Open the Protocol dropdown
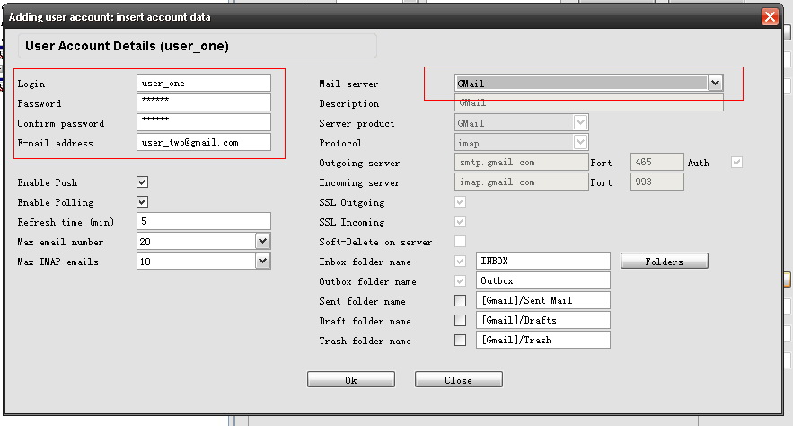Screen dimensions: 793x426 580,142
